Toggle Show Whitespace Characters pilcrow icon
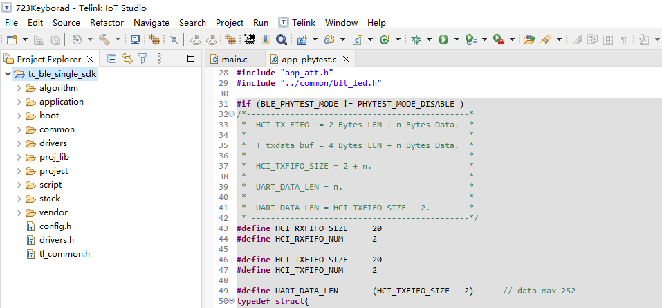 (x=623, y=39)
